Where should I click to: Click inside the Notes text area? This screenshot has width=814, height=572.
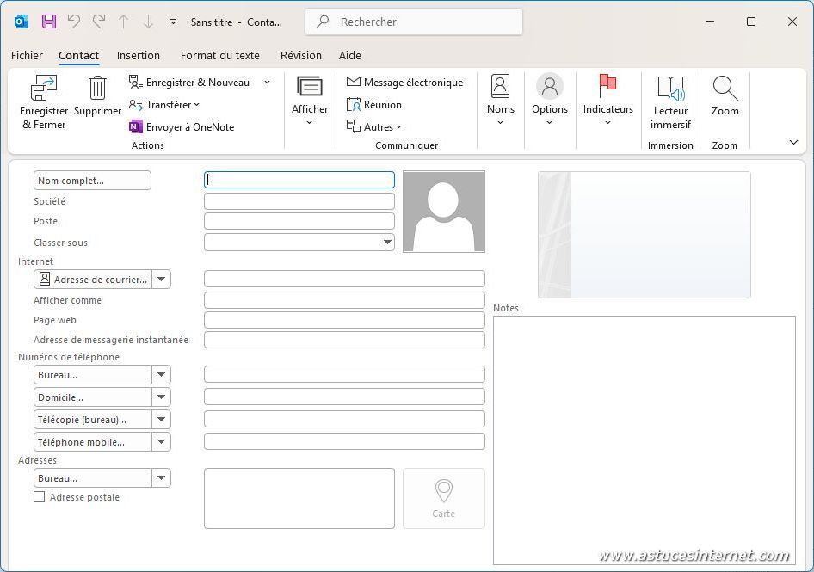pyautogui.click(x=644, y=439)
